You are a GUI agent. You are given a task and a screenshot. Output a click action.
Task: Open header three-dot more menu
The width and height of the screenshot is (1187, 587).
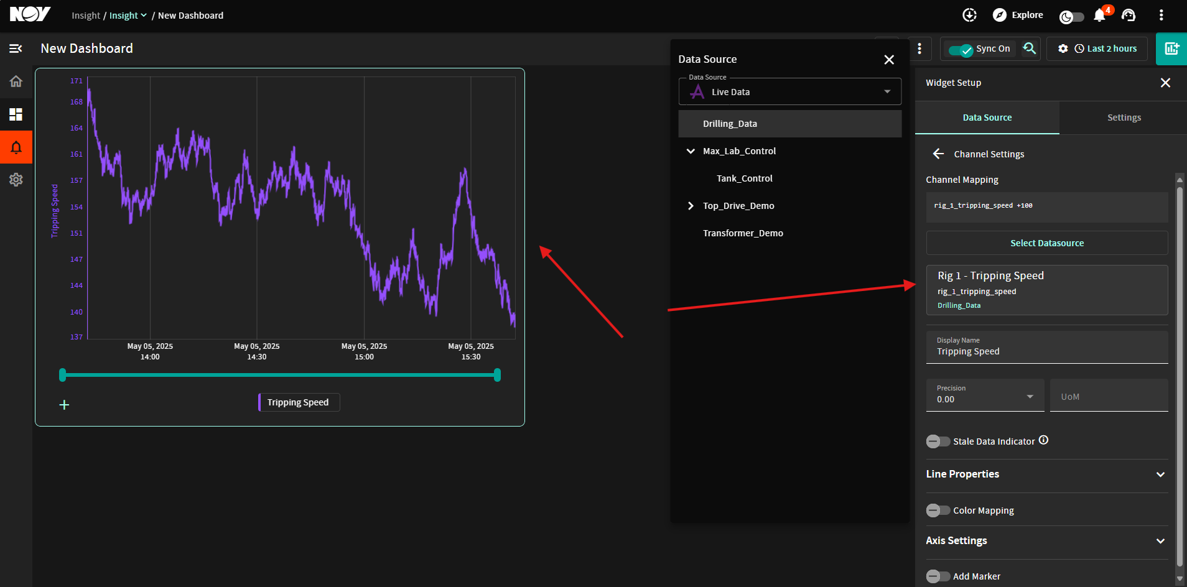click(1161, 15)
